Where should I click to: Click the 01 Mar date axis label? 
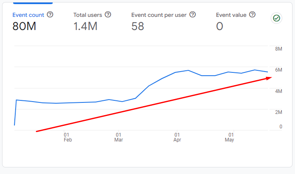(118, 137)
